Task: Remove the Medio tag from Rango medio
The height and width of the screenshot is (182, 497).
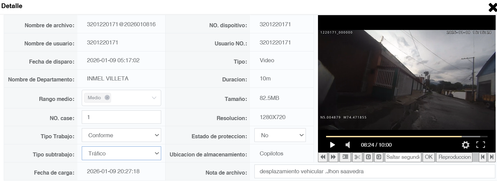Action: tap(107, 98)
